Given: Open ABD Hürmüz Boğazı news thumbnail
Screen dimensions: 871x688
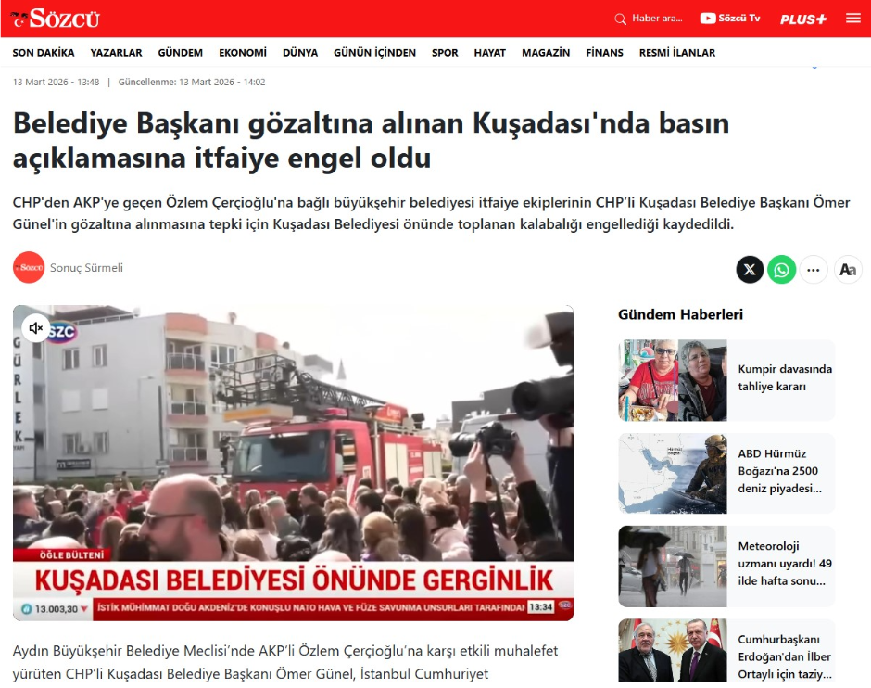Looking at the screenshot, I should point(673,473).
